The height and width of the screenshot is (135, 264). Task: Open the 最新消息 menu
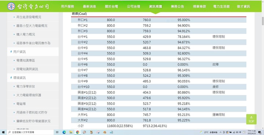89,7
